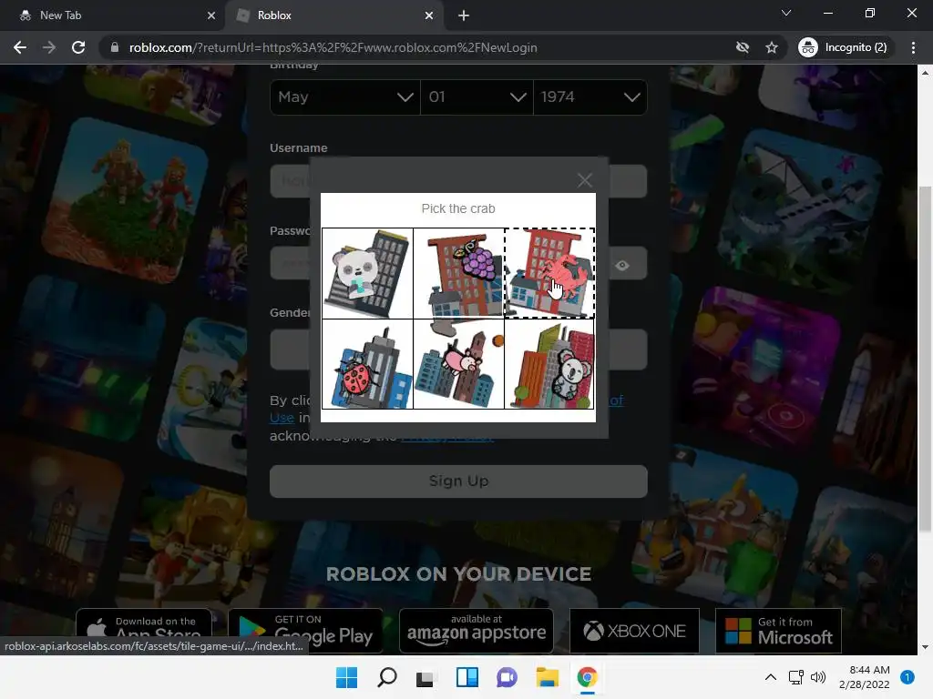Screen dimensions: 933x699
Task: Click the network tray icon
Action: pyautogui.click(x=796, y=677)
